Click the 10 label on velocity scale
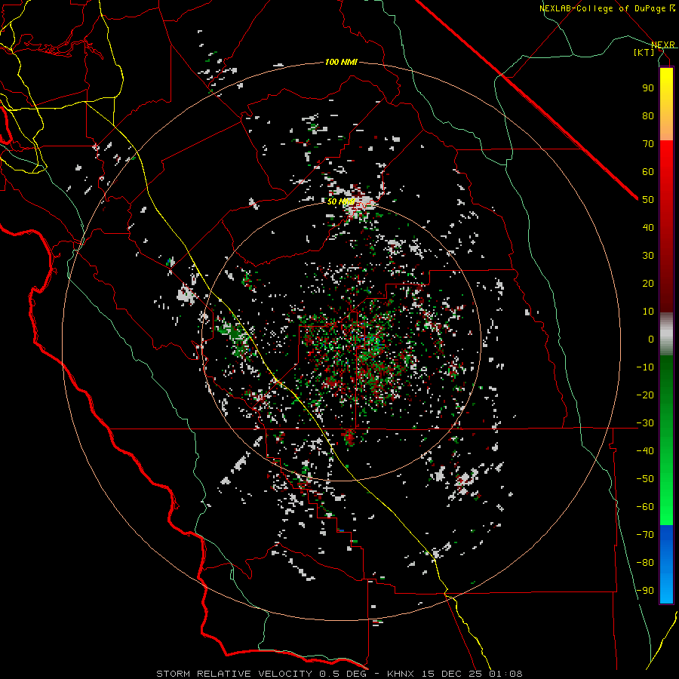The height and width of the screenshot is (679, 679). [648, 312]
